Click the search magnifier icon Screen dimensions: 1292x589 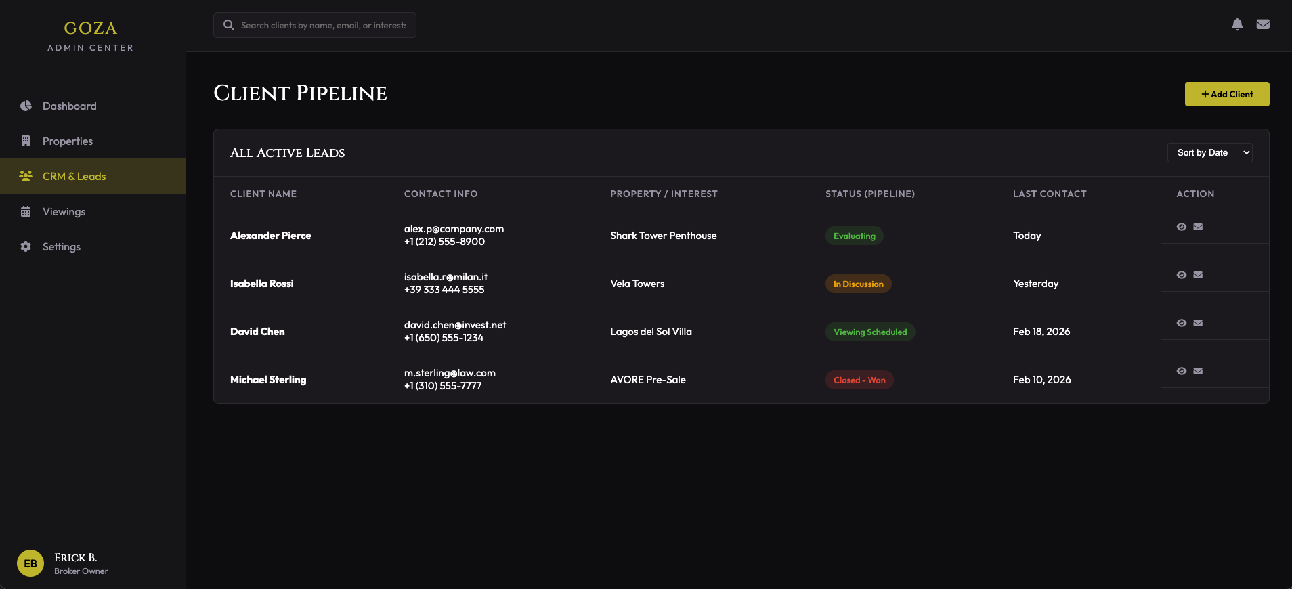[229, 25]
